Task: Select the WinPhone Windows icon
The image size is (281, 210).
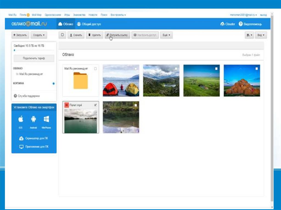Action: pos(46,119)
